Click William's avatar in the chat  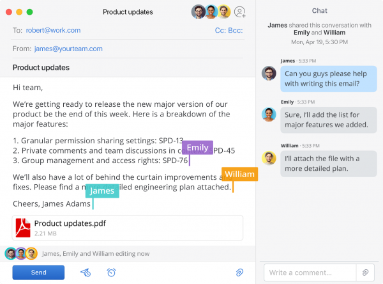pos(269,157)
